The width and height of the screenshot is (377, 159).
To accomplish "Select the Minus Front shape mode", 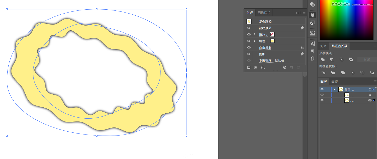I will pyautogui.click(x=332, y=59).
